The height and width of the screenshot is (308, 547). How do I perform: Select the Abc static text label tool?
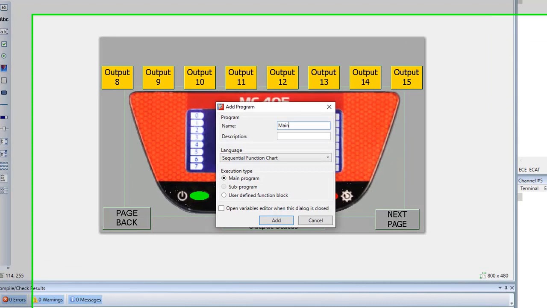4,19
